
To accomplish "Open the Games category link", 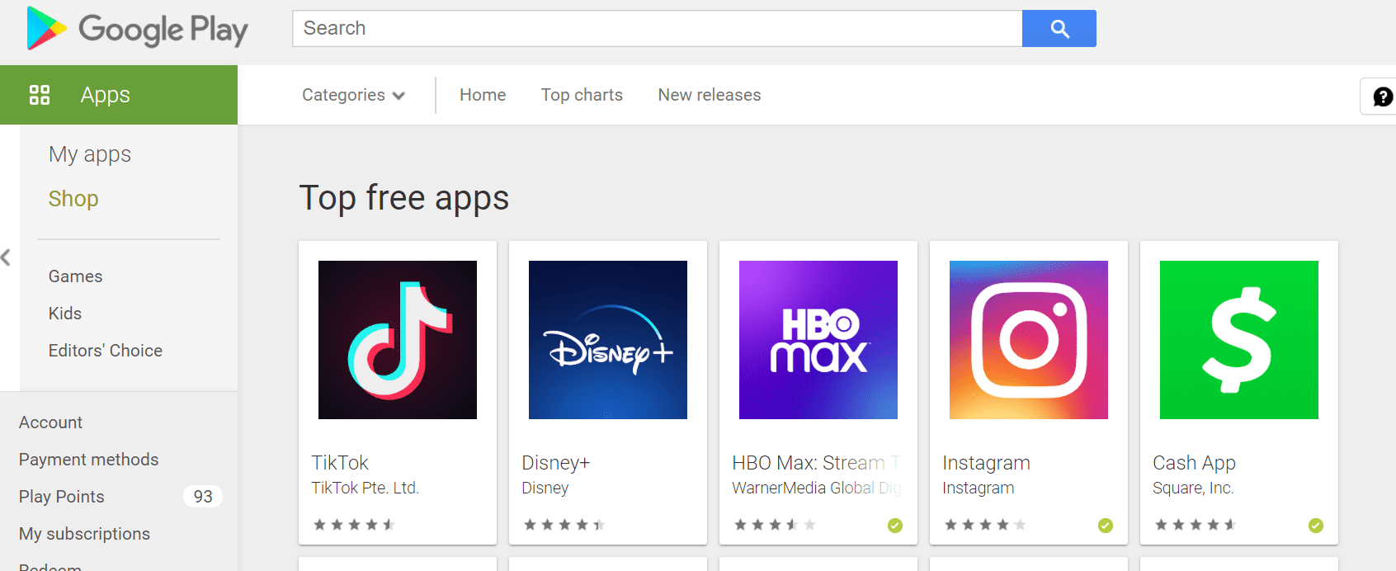I will tap(75, 276).
